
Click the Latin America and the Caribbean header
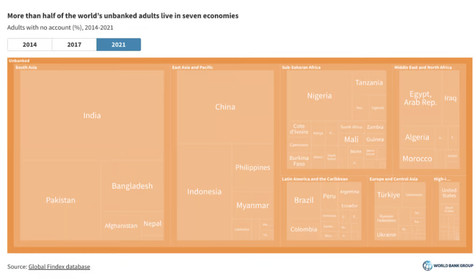point(315,179)
